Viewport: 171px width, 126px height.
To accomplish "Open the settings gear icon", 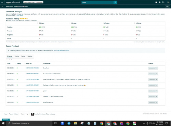I will [160, 2].
